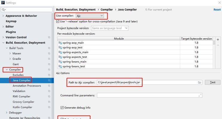Click the settings search input field
Screen dimensions: 222x119
27,10
